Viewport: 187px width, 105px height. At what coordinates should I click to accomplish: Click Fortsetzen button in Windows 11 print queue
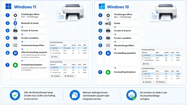[x=56, y=76]
